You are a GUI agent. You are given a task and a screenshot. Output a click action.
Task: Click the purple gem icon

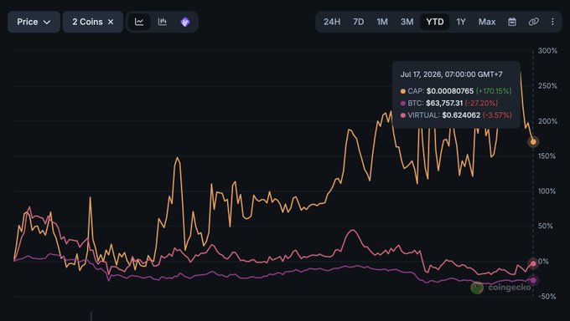185,22
